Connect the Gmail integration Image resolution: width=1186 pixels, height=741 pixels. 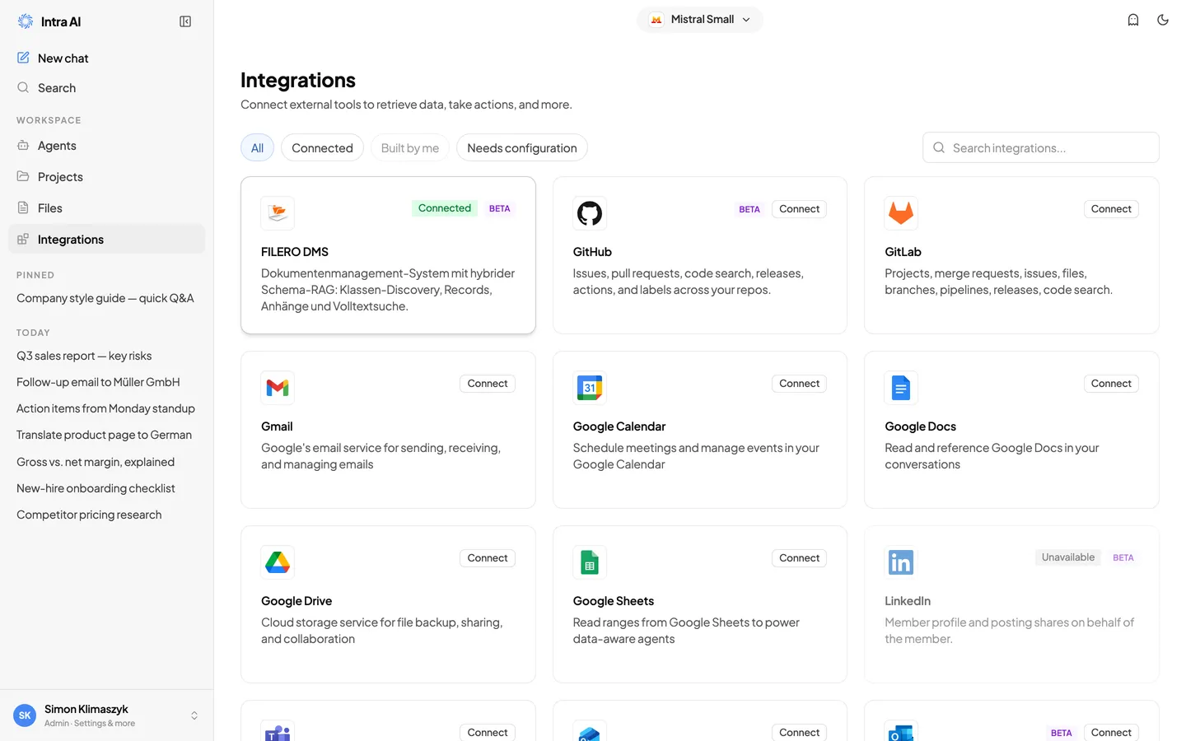pos(488,384)
